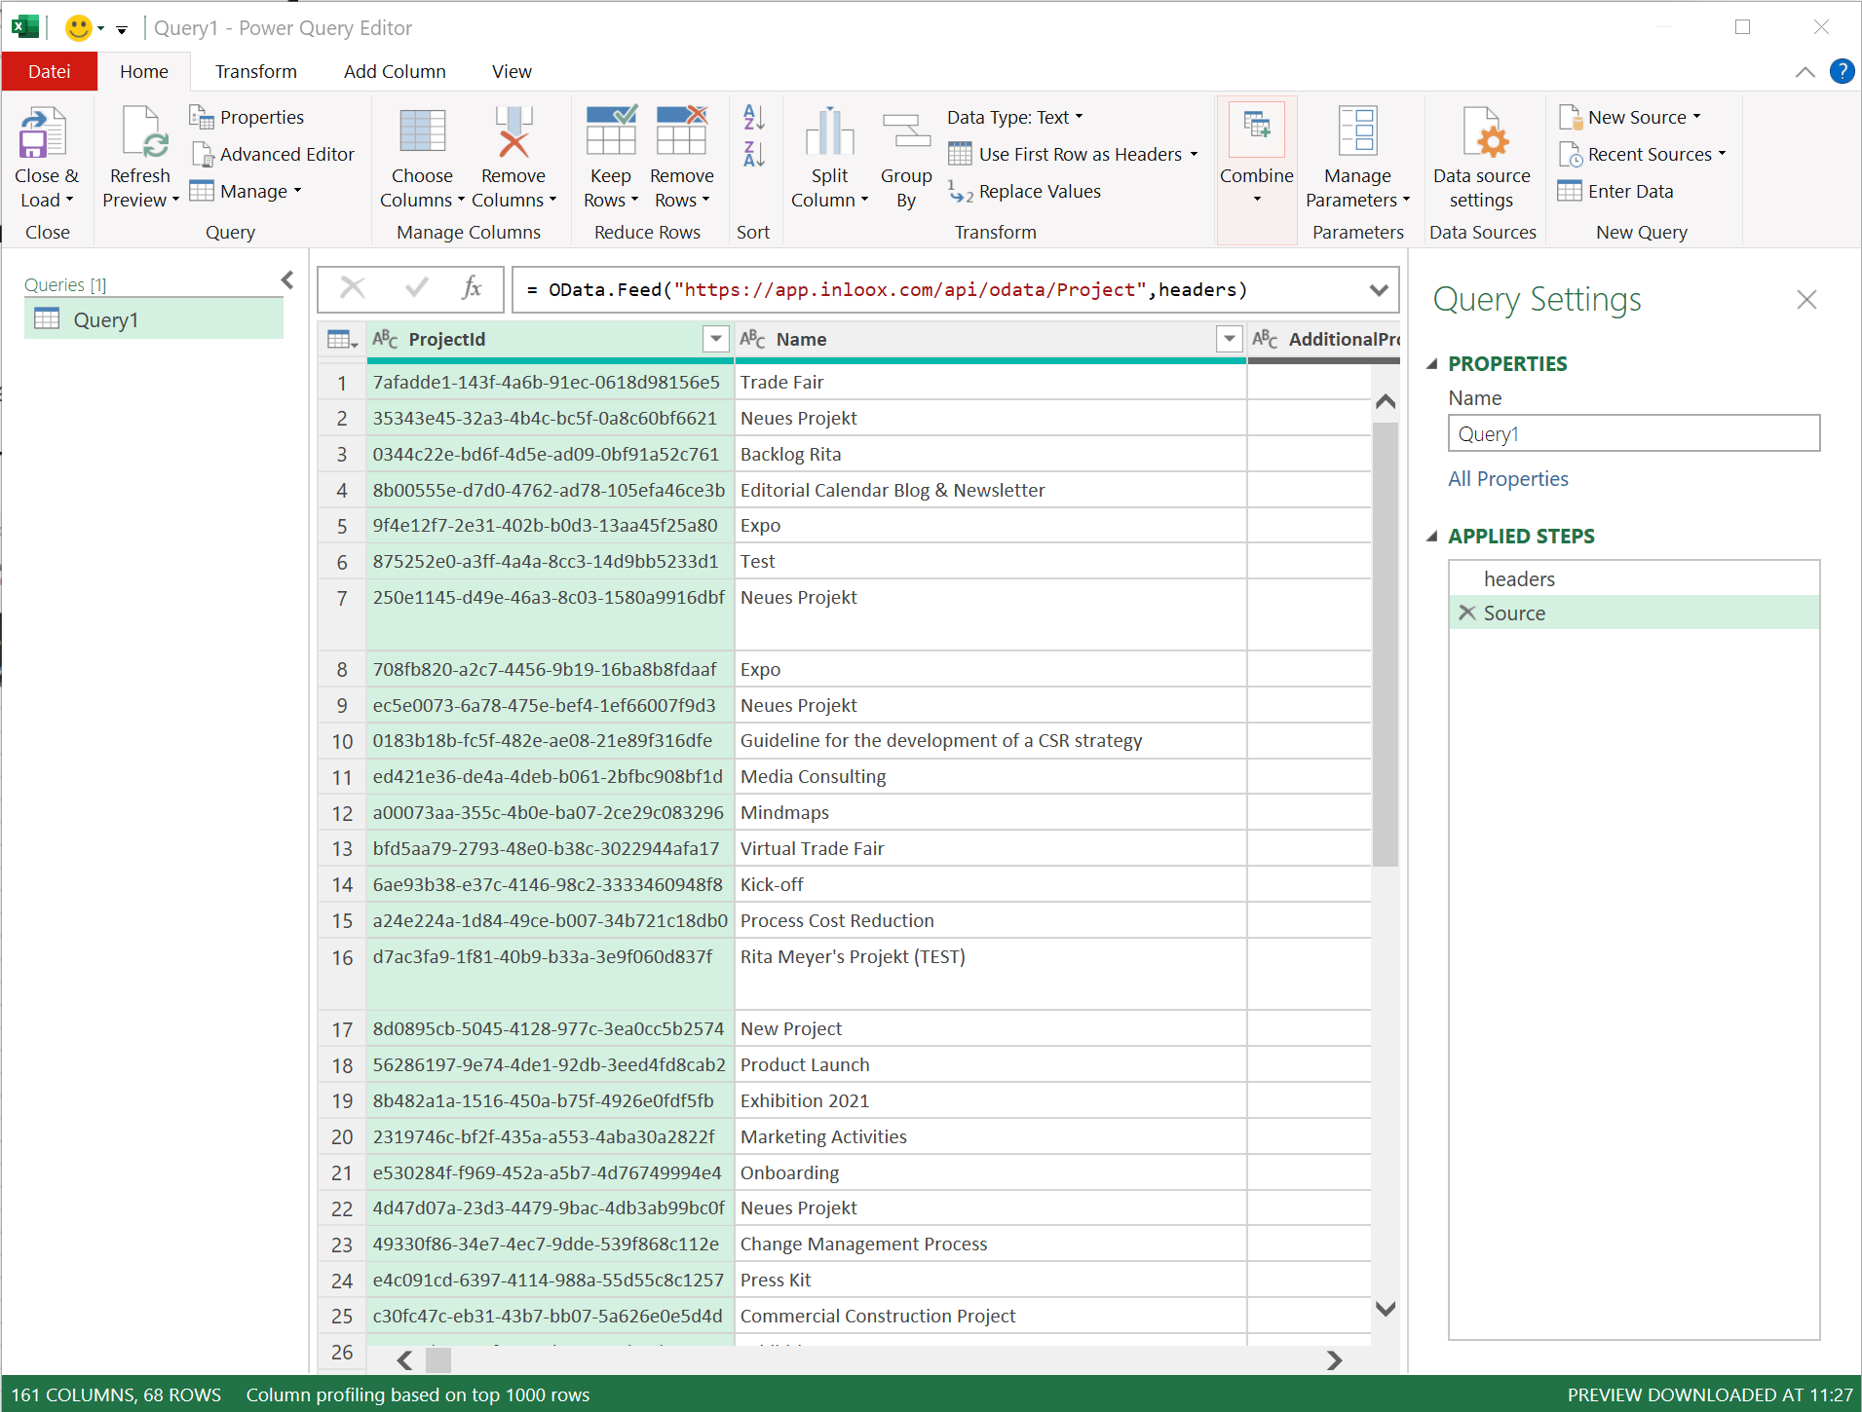
Task: Click the vertical scrollbar up arrow
Action: (x=1385, y=401)
